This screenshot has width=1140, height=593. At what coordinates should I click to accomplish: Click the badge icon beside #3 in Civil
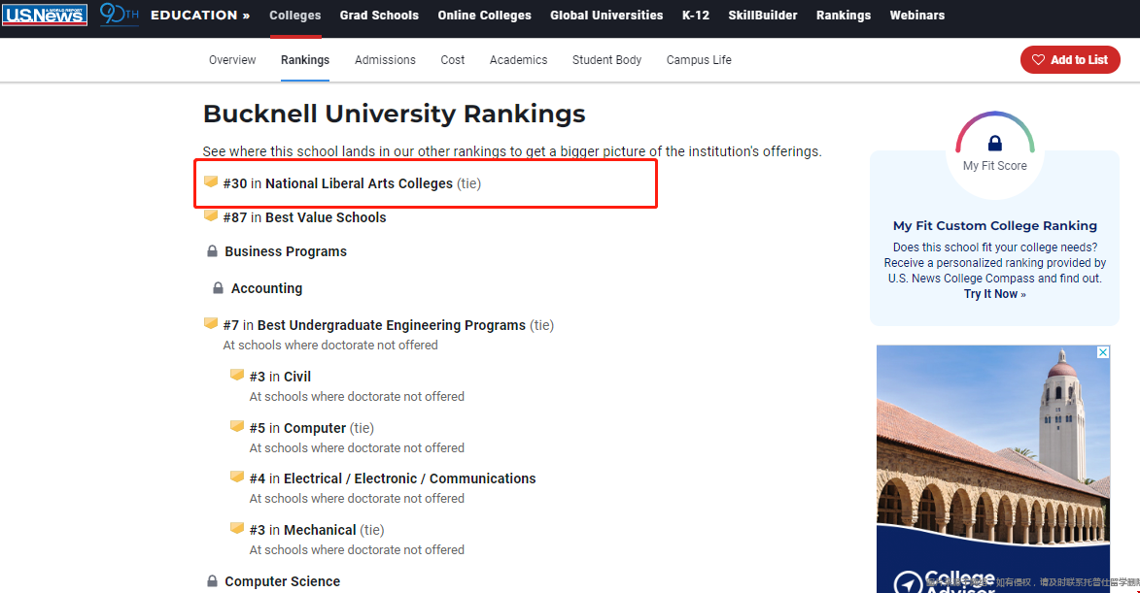(x=237, y=375)
